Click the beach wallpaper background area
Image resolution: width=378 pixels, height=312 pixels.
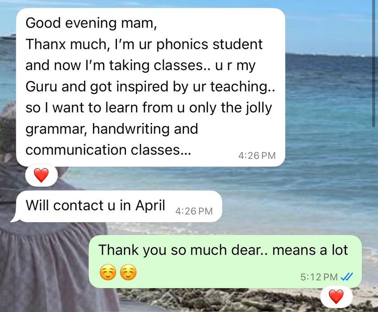[330, 144]
